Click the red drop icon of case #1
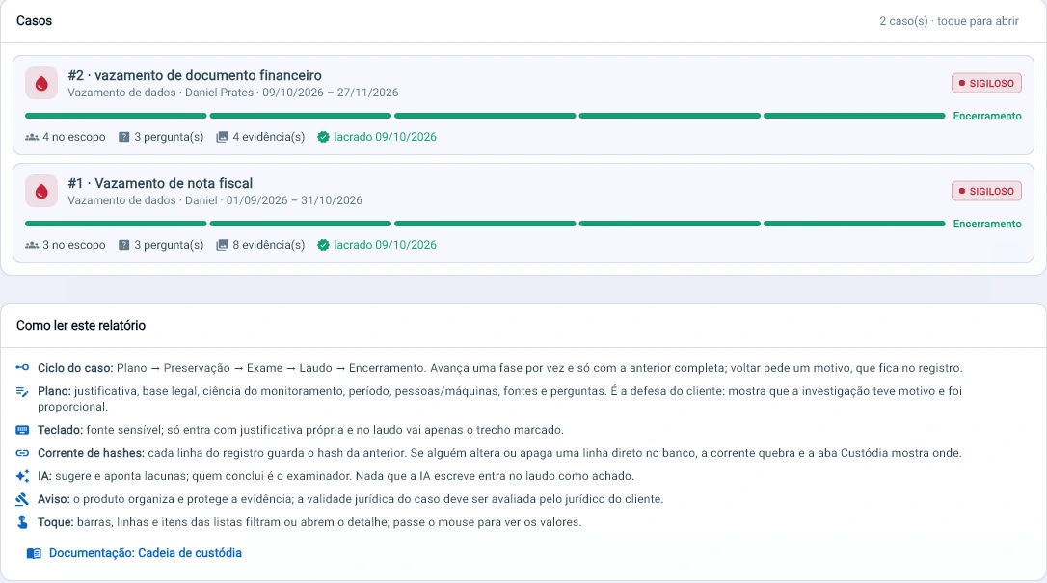Viewport: 1047px width, 583px height. click(41, 192)
